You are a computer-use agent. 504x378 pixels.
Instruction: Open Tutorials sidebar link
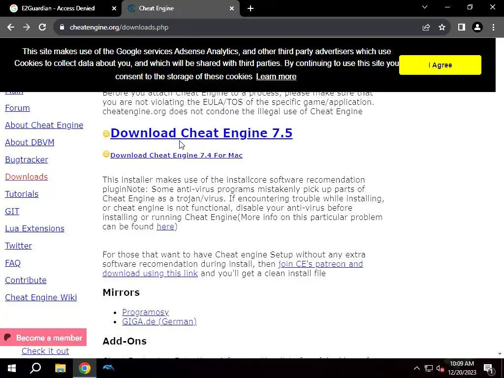click(x=22, y=194)
